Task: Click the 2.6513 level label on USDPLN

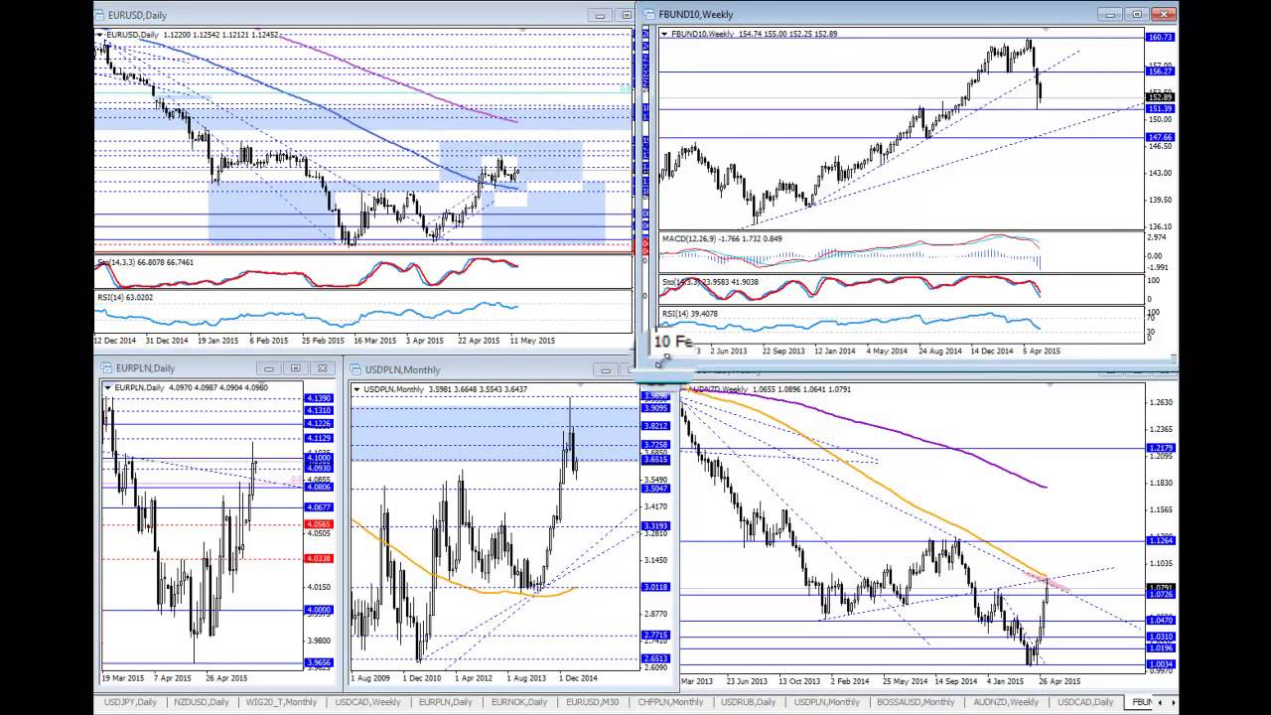Action: pos(655,658)
